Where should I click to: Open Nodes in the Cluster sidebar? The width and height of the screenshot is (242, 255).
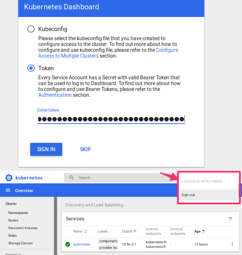[13, 221]
